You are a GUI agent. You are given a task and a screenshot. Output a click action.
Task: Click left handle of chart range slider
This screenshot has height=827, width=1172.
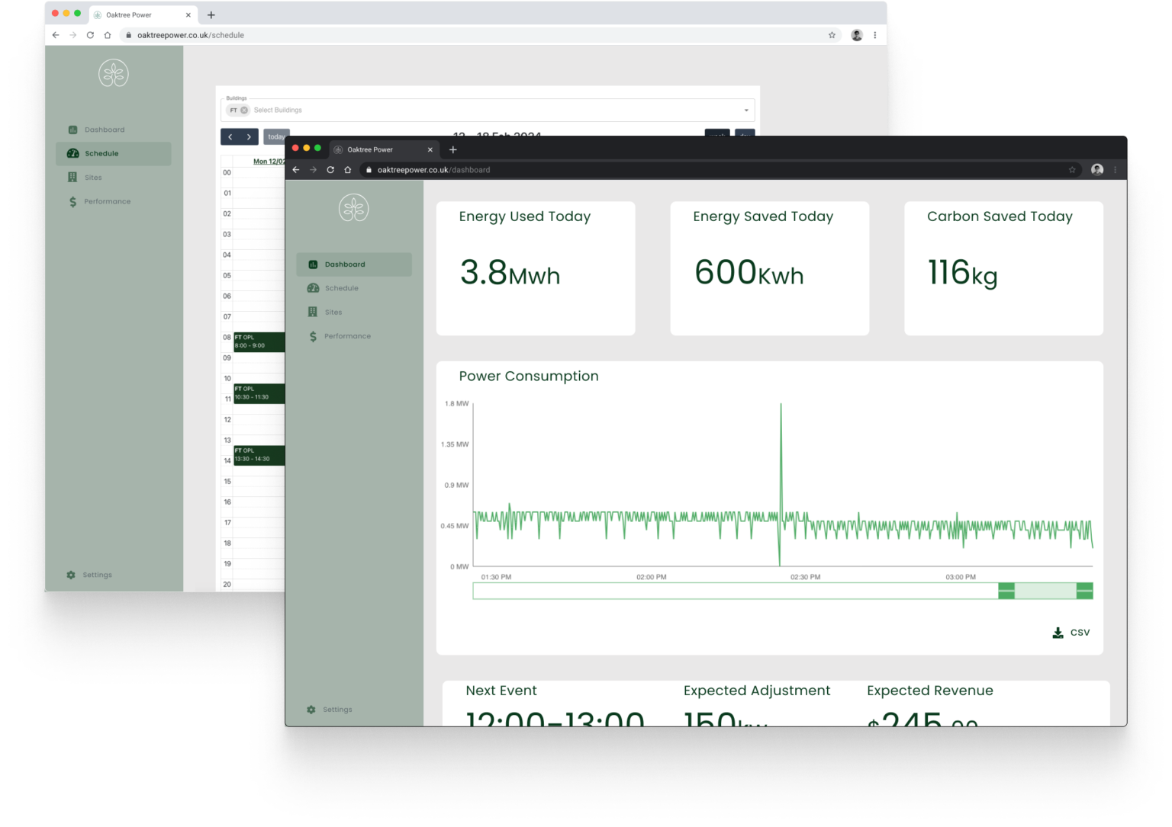[x=1006, y=591]
